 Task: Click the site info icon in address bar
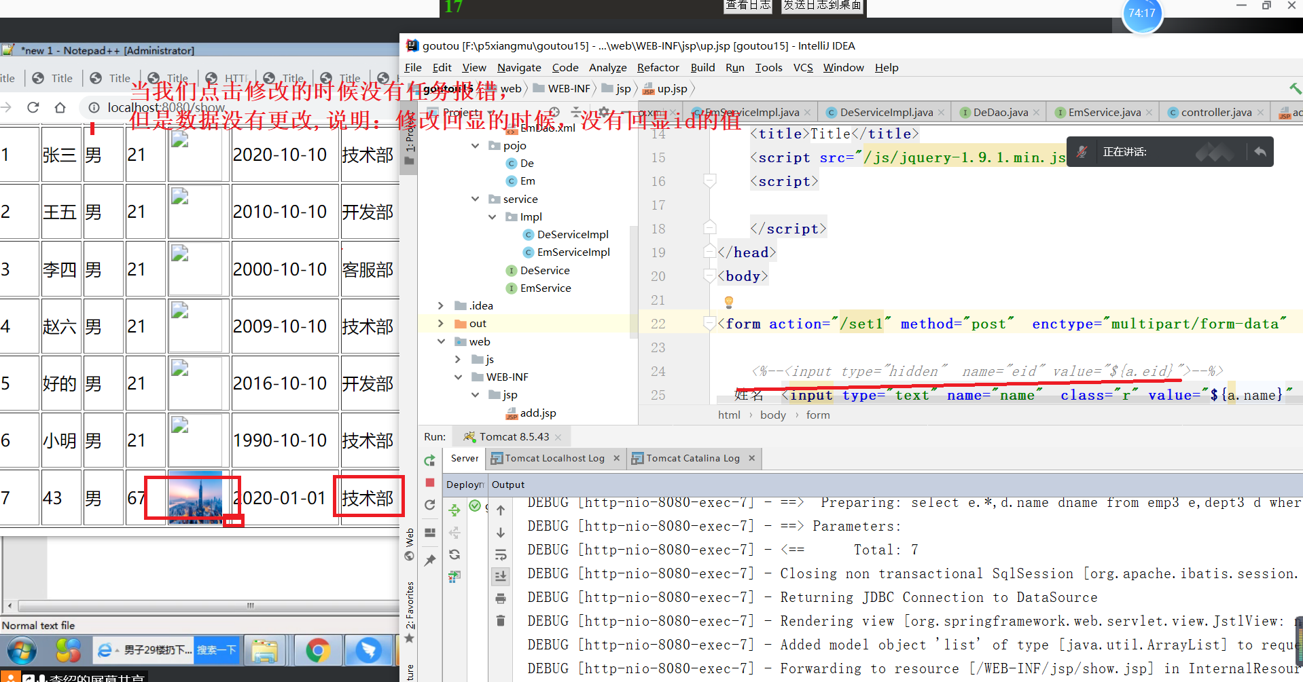pyautogui.click(x=94, y=107)
